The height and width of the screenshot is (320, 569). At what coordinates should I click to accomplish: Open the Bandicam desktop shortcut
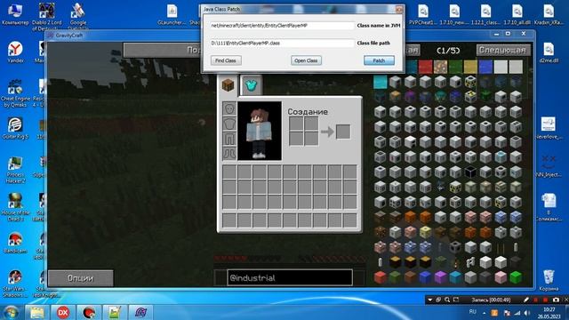click(15, 243)
